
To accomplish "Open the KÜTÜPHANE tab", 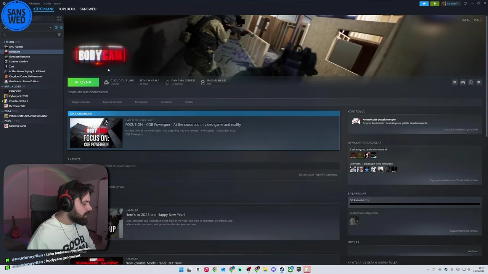I will pyautogui.click(x=43, y=9).
